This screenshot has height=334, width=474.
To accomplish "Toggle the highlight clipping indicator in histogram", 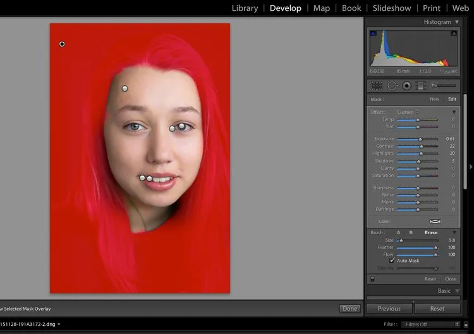I will (x=453, y=34).
